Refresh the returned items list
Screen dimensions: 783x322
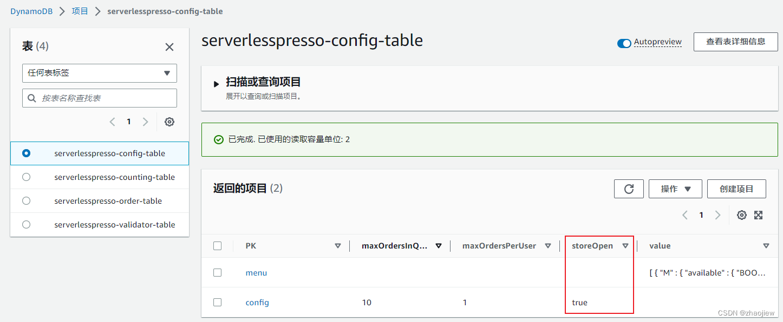(629, 189)
